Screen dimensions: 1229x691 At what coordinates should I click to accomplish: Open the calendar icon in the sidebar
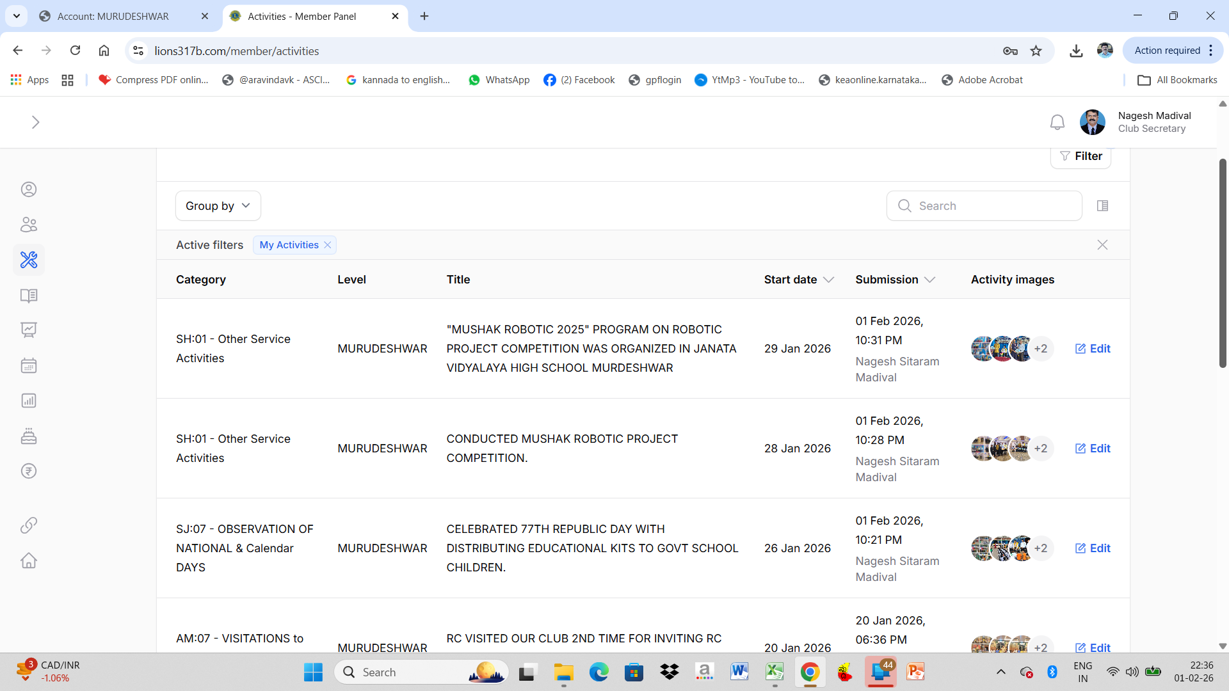[28, 365]
